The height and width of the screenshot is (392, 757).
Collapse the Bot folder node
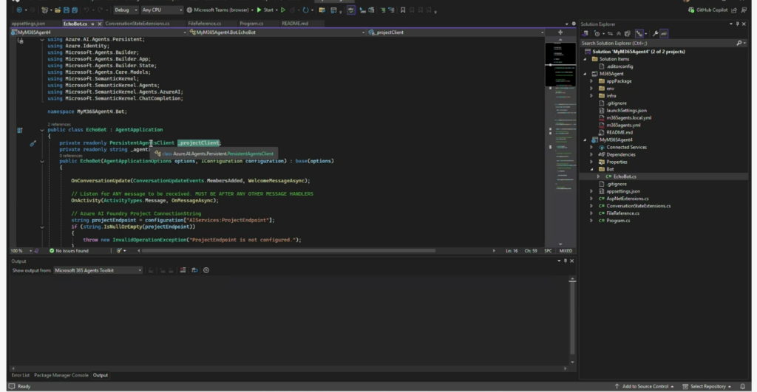(592, 169)
